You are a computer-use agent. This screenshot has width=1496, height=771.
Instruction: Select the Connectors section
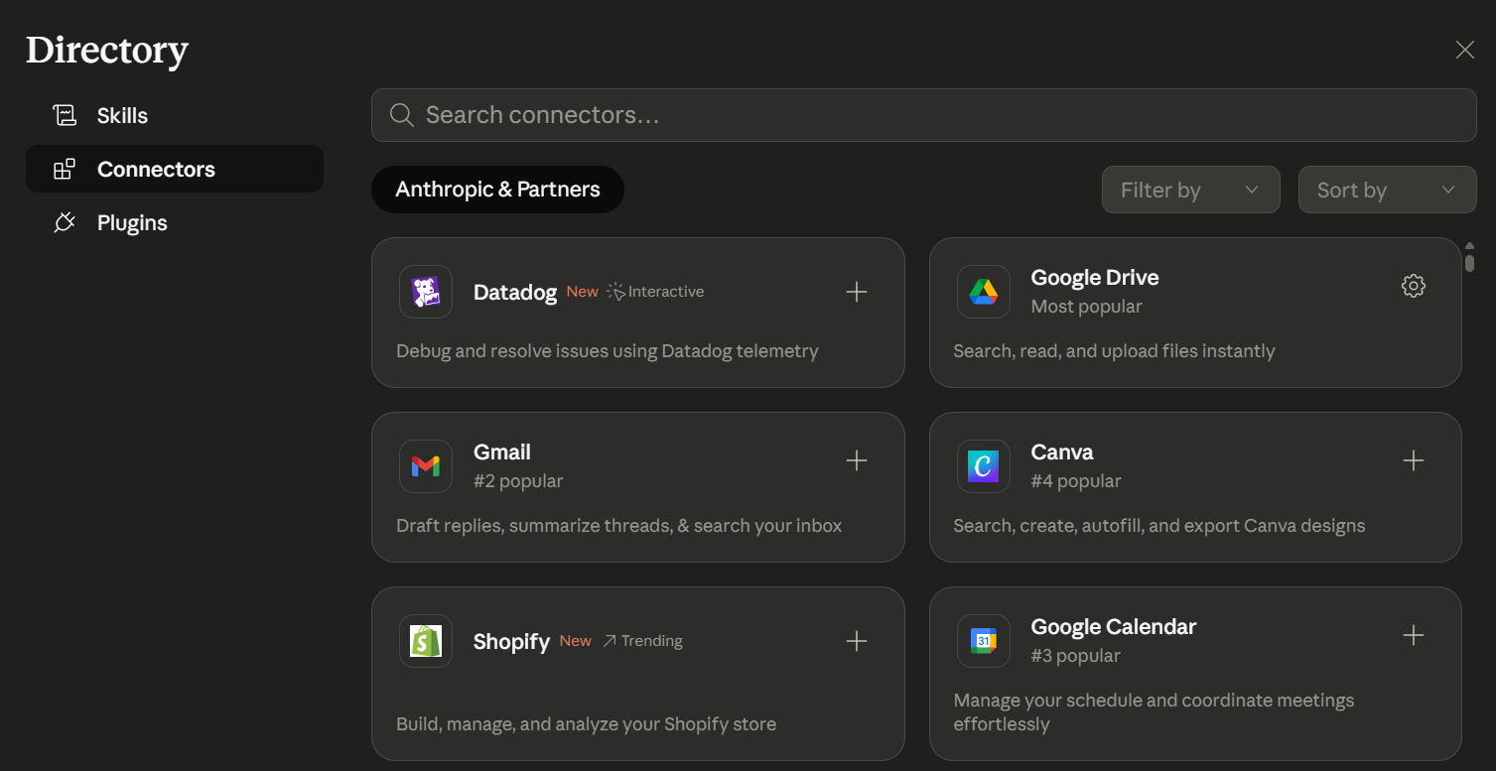coord(175,169)
